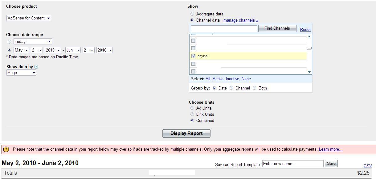Open the Show data by Page dropdown
The height and width of the screenshot is (179, 376).
click(21, 73)
